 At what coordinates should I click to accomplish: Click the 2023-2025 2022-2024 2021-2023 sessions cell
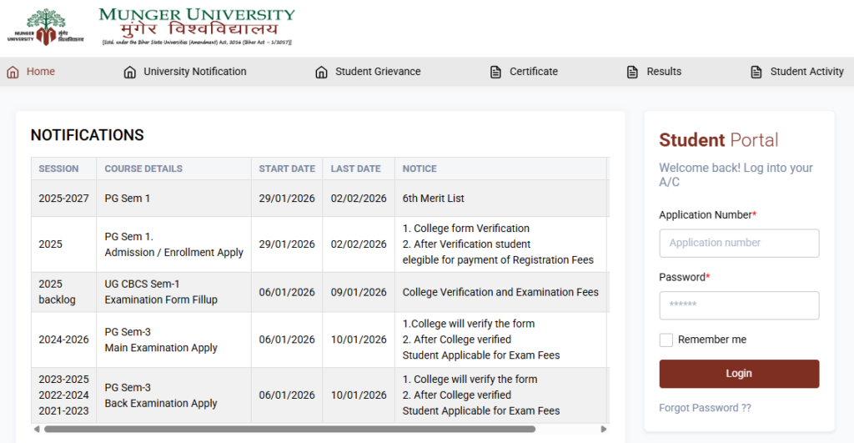coord(63,395)
